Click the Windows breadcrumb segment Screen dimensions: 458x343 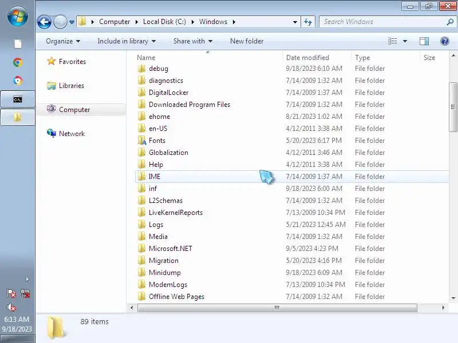213,22
